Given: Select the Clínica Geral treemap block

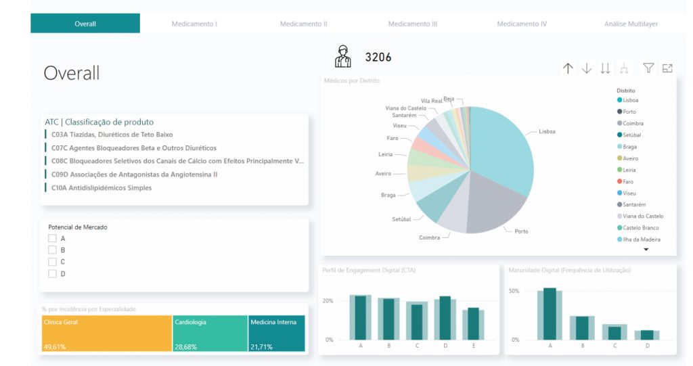Looking at the screenshot, I should tap(106, 334).
